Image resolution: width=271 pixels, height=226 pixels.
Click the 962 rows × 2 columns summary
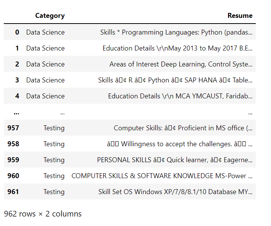click(43, 214)
